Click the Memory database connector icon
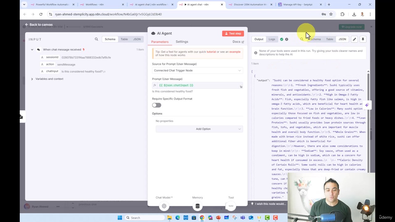395x222 pixels. click(197, 206)
